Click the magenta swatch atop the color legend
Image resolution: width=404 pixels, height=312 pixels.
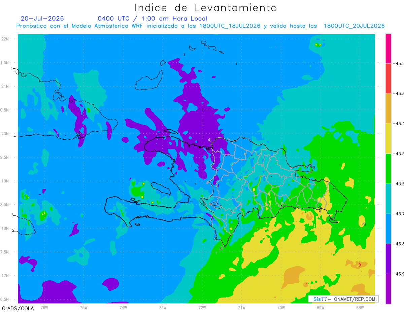(x=388, y=48)
